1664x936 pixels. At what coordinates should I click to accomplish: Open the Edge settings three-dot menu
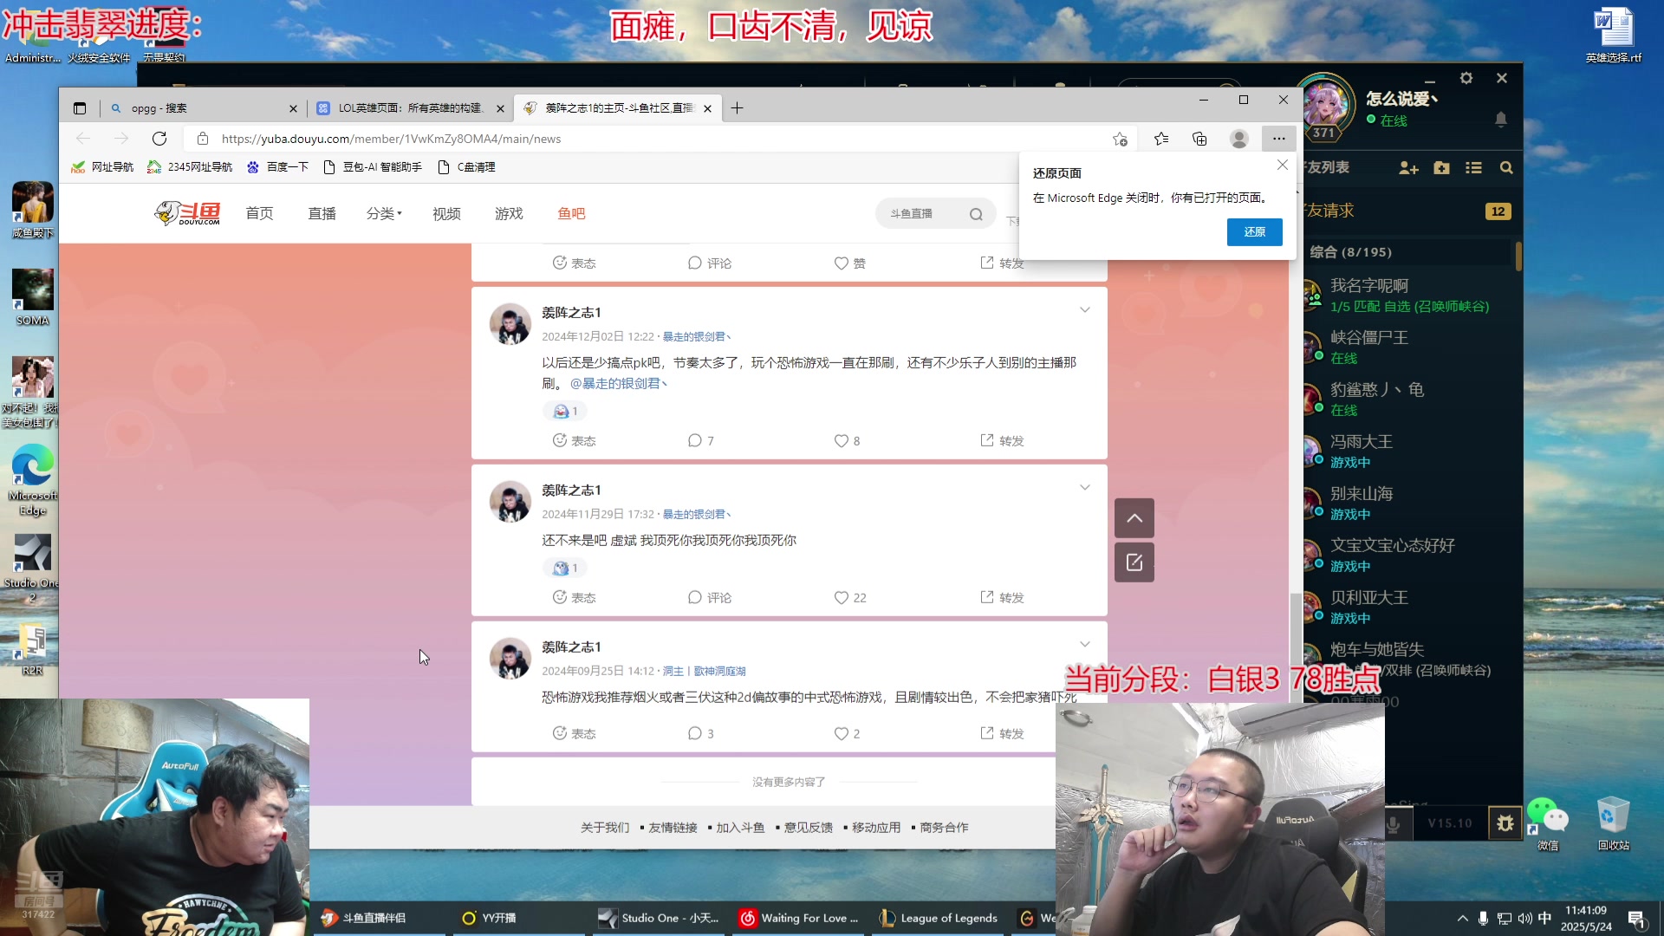click(x=1278, y=139)
